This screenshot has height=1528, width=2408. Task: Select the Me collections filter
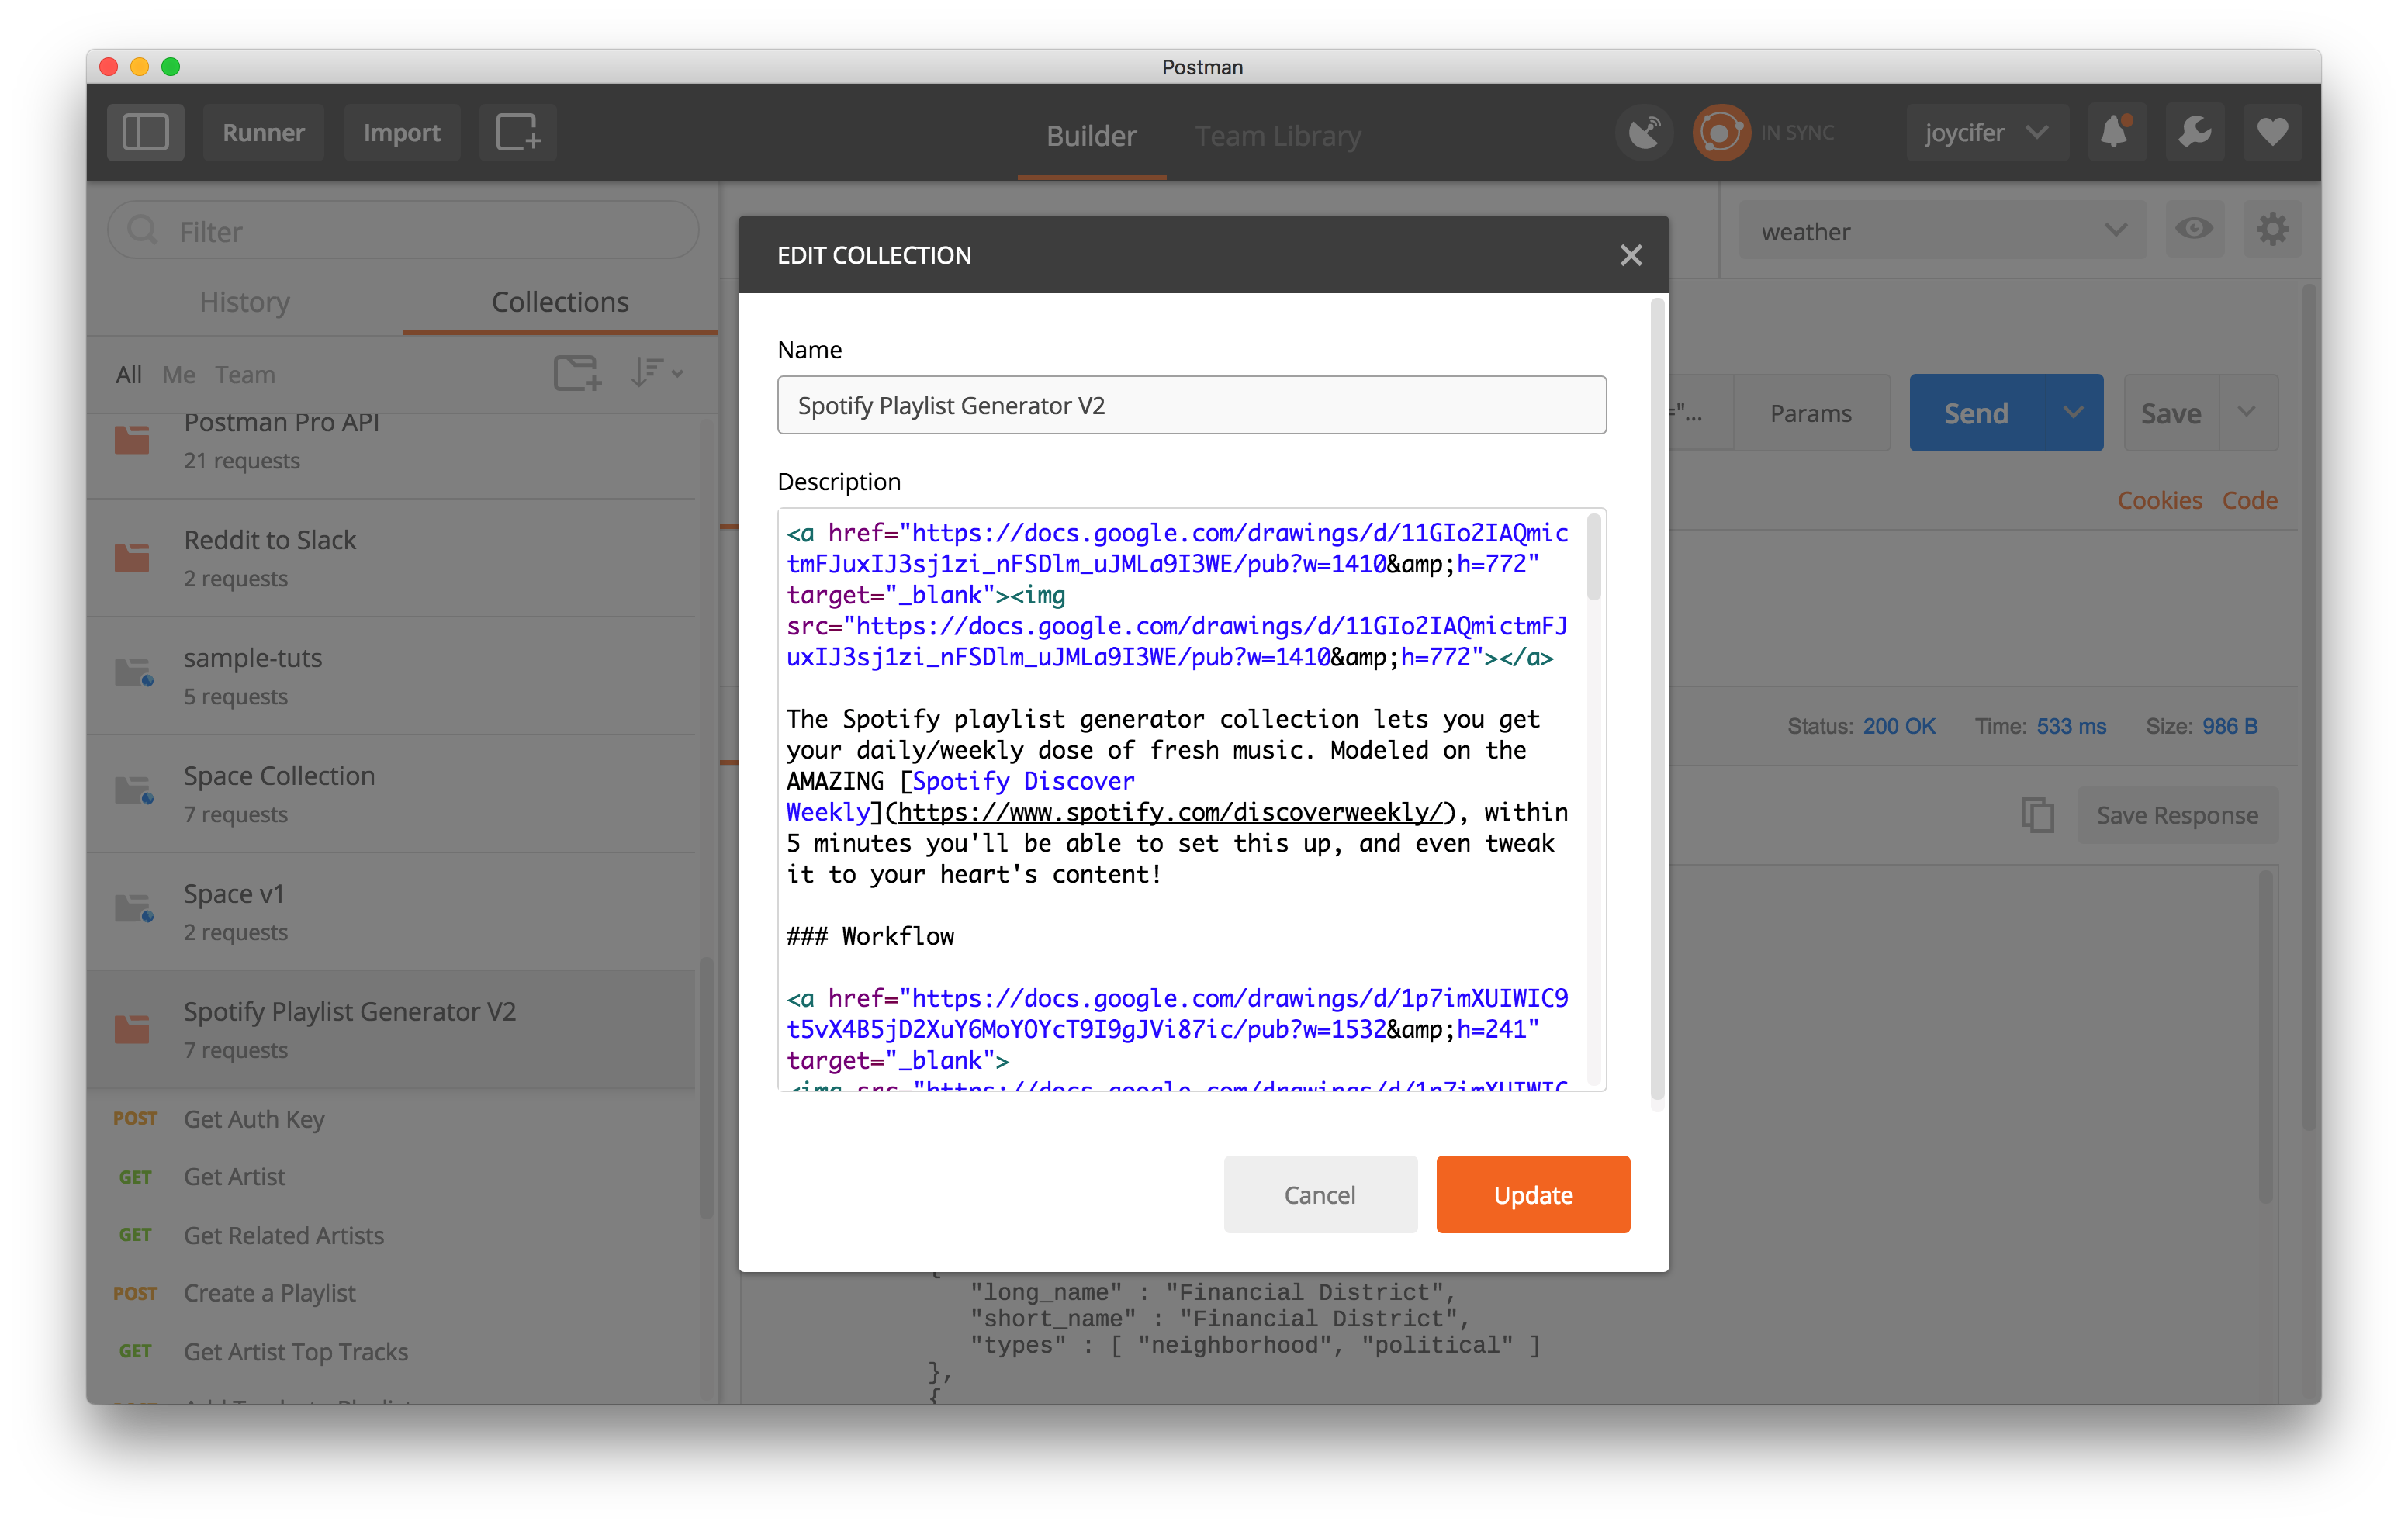pos(179,375)
